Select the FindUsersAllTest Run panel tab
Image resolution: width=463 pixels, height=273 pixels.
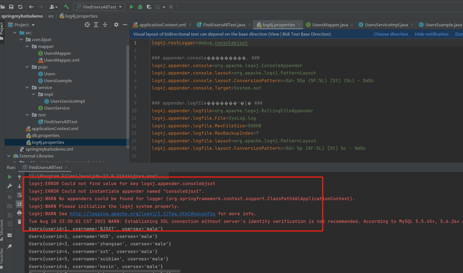(46, 167)
